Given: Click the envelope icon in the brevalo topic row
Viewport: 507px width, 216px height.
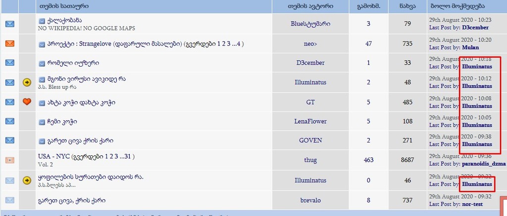Looking at the screenshot, I should [10, 200].
